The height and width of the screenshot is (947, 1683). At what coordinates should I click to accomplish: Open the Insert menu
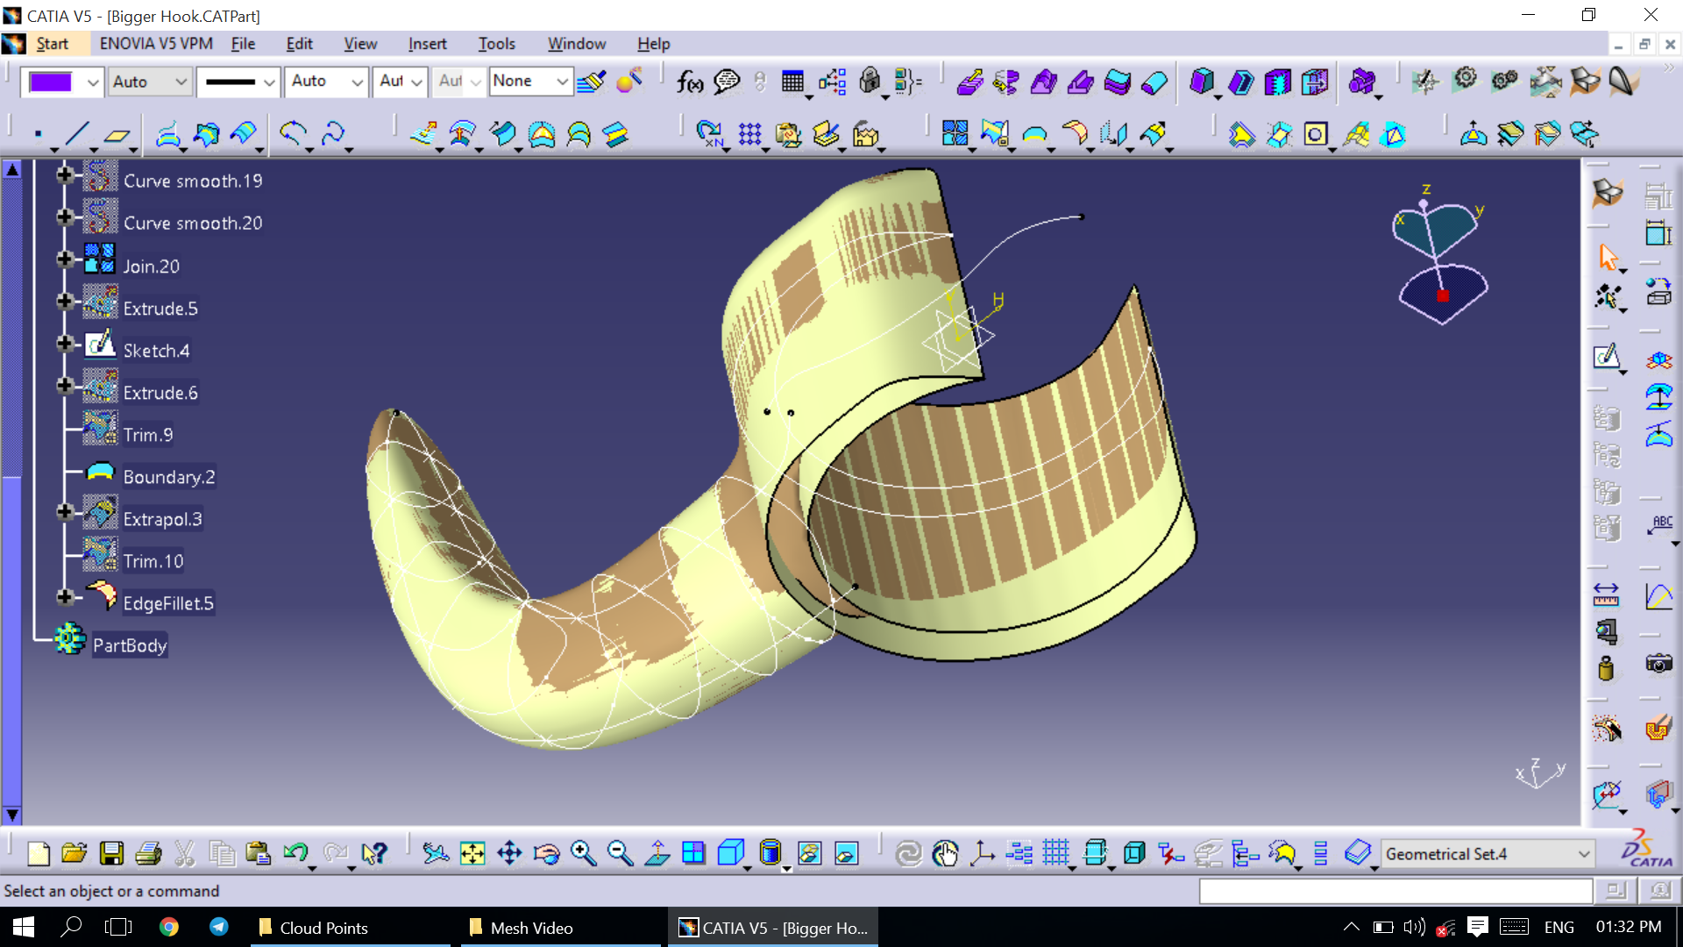(x=427, y=44)
